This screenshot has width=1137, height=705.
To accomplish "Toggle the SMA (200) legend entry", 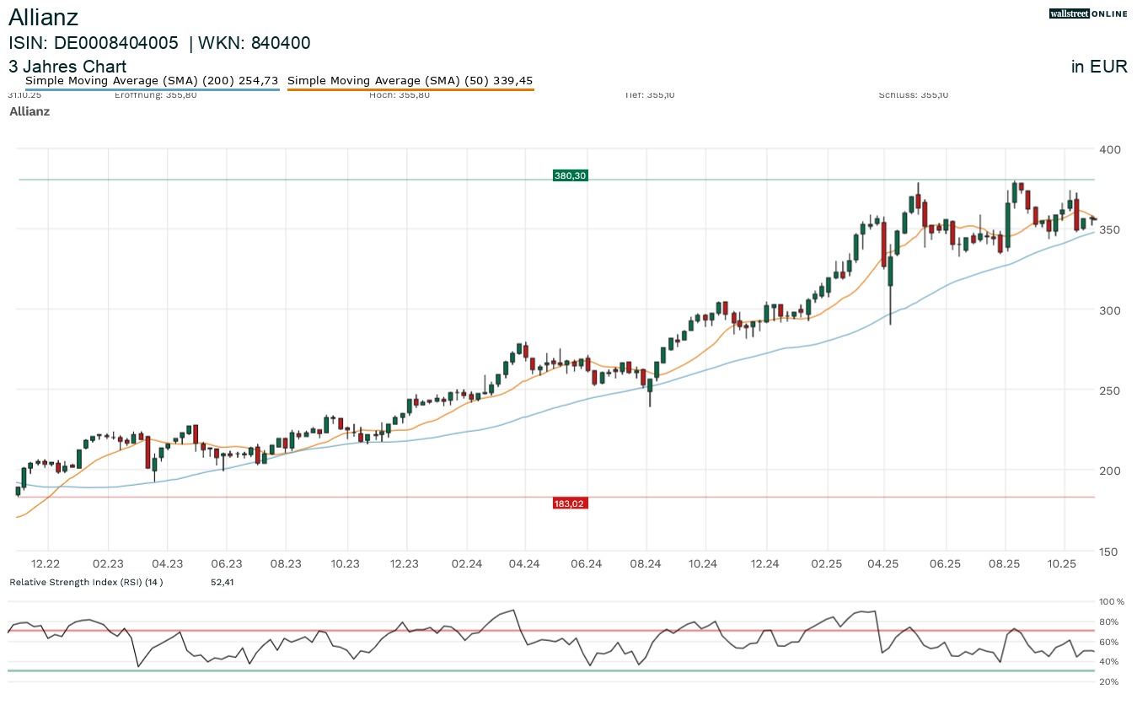I will (x=152, y=81).
